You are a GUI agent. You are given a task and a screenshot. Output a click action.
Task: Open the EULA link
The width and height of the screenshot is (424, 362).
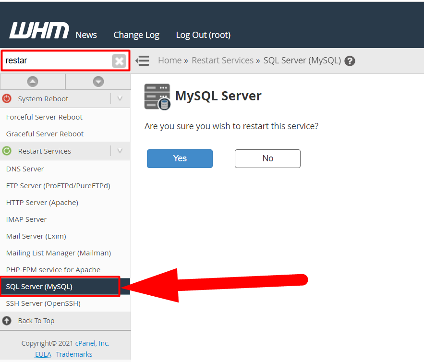click(x=43, y=354)
